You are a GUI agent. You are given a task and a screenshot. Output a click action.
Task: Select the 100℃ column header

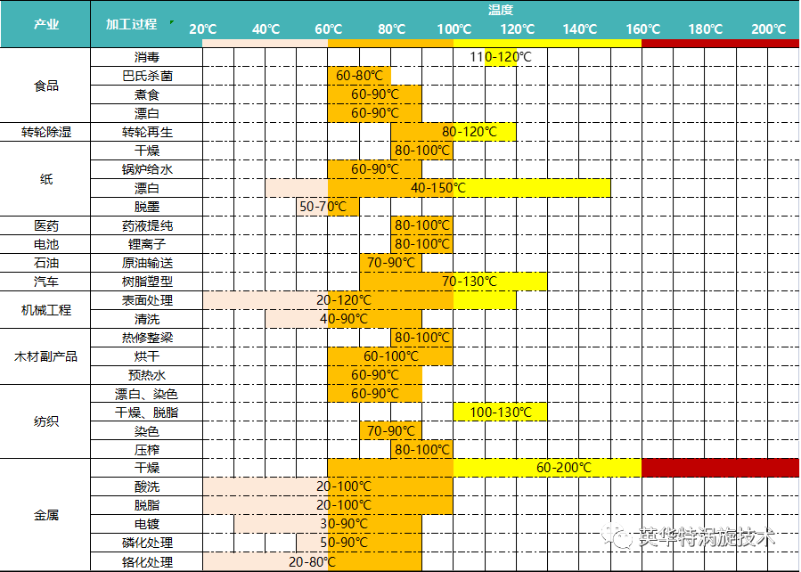tap(454, 29)
